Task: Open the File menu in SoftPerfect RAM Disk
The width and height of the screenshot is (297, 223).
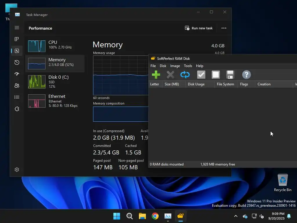Action: pos(153,66)
